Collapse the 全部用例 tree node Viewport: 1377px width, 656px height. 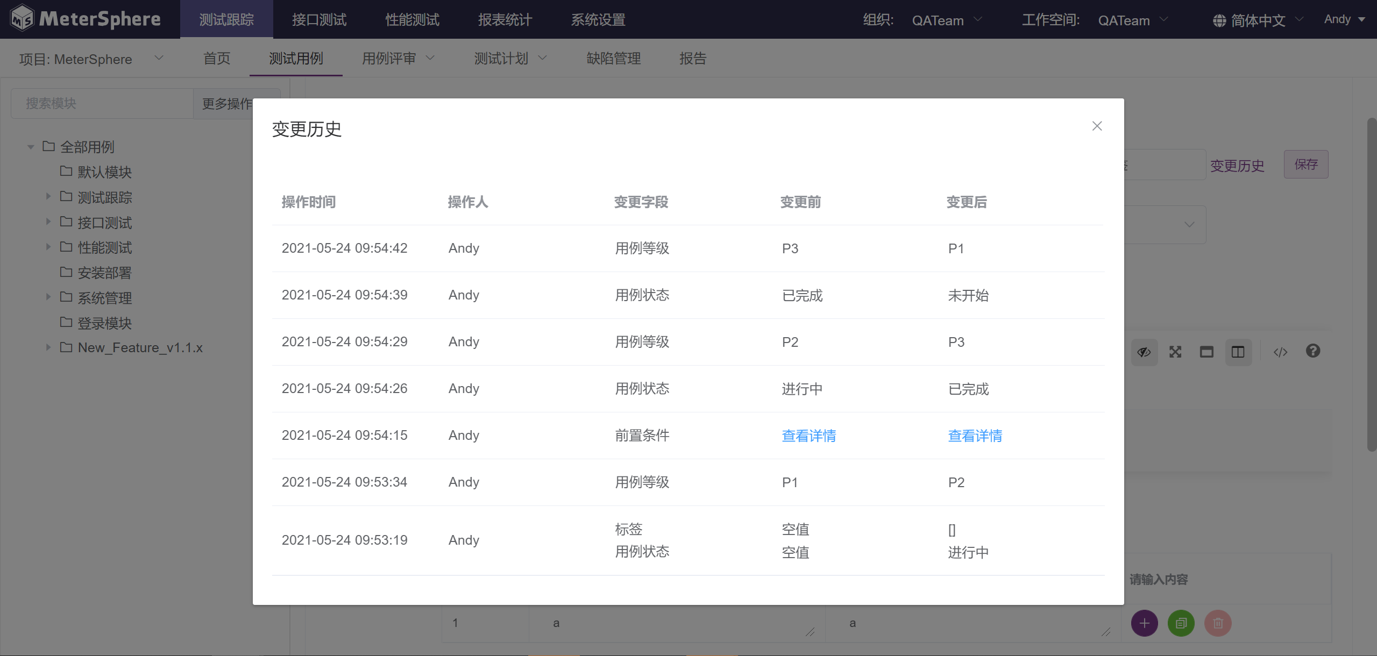point(31,147)
